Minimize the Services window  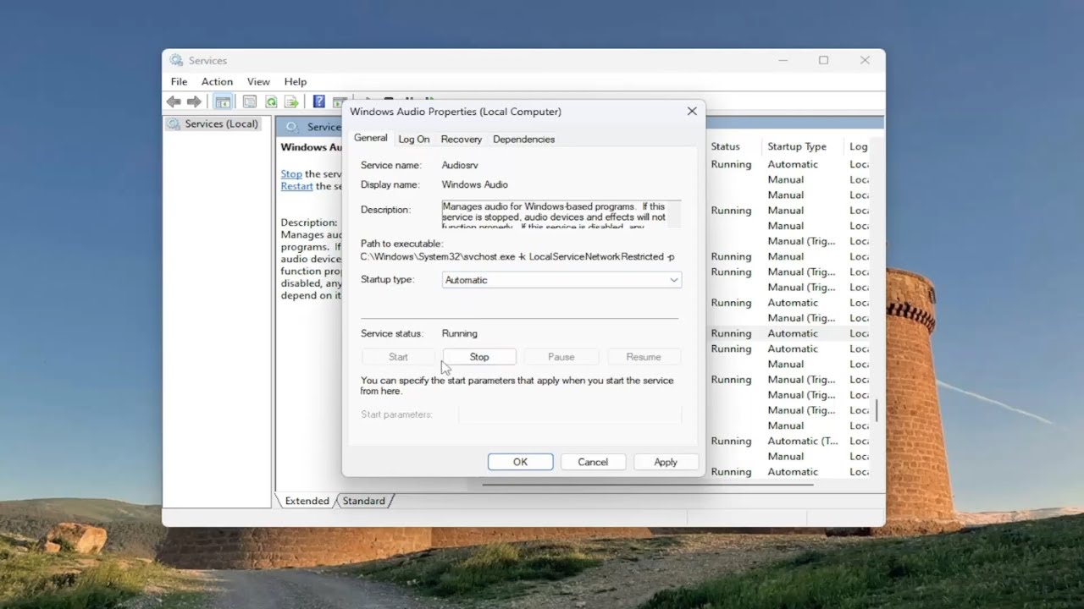point(783,60)
